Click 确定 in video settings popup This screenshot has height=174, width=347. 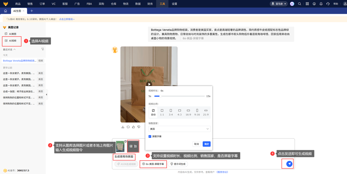[x=207, y=144]
